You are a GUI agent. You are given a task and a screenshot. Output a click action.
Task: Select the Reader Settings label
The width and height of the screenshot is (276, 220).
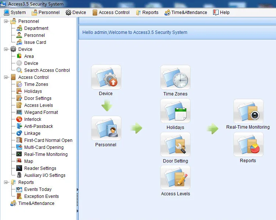[40, 168]
